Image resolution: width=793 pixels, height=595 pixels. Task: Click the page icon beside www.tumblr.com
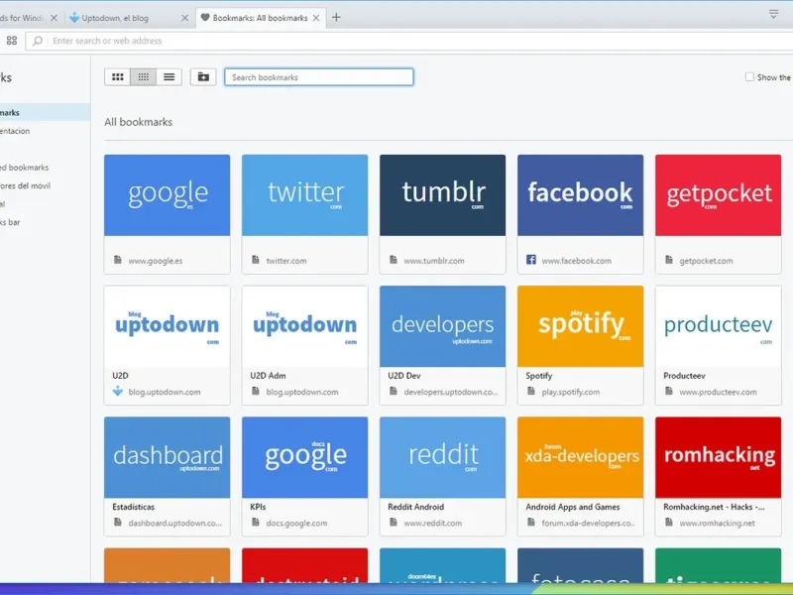click(393, 260)
